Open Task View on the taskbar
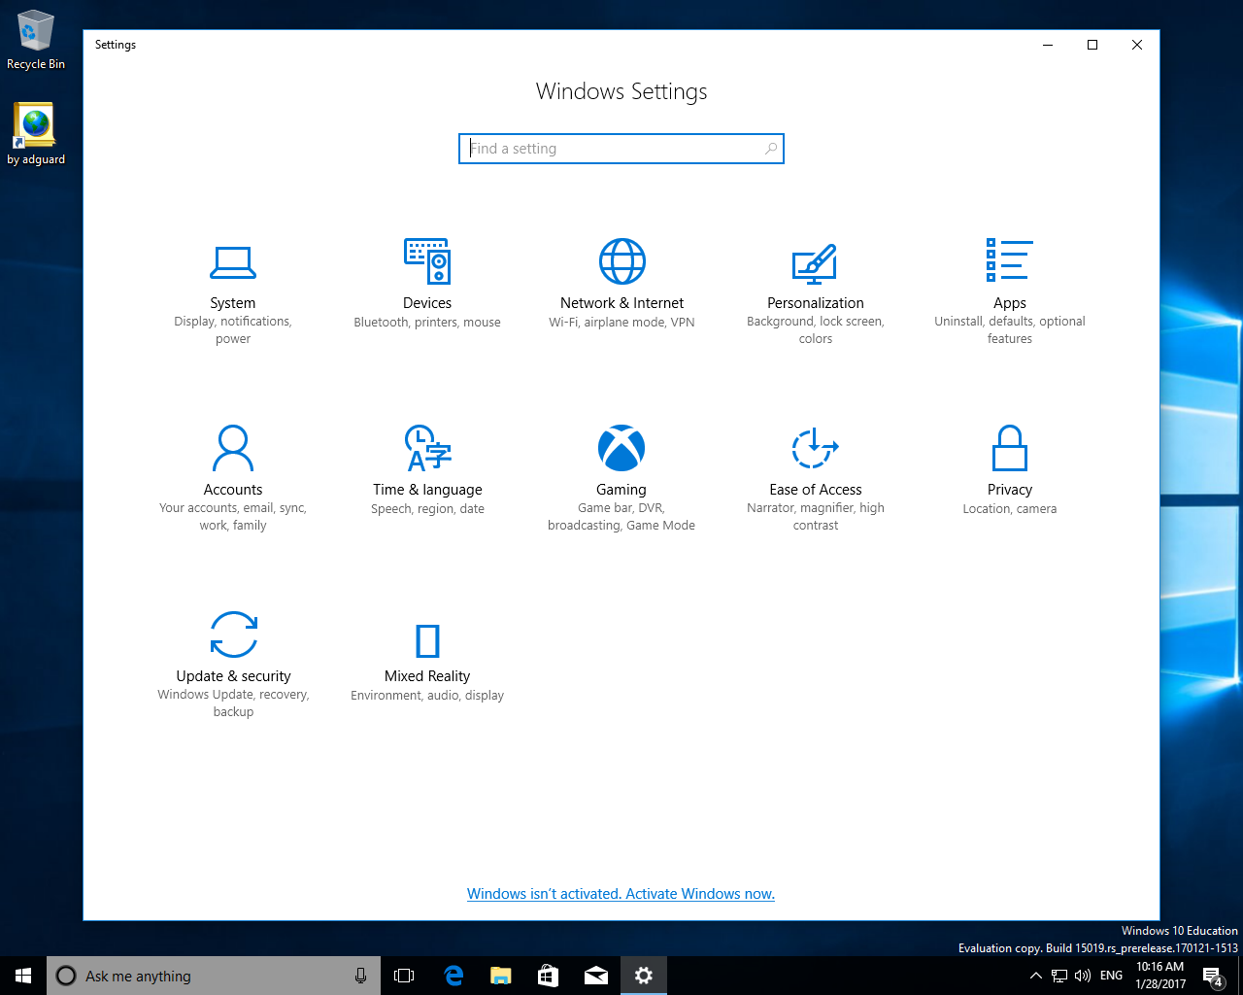The width and height of the screenshot is (1243, 995). pyautogui.click(x=404, y=976)
